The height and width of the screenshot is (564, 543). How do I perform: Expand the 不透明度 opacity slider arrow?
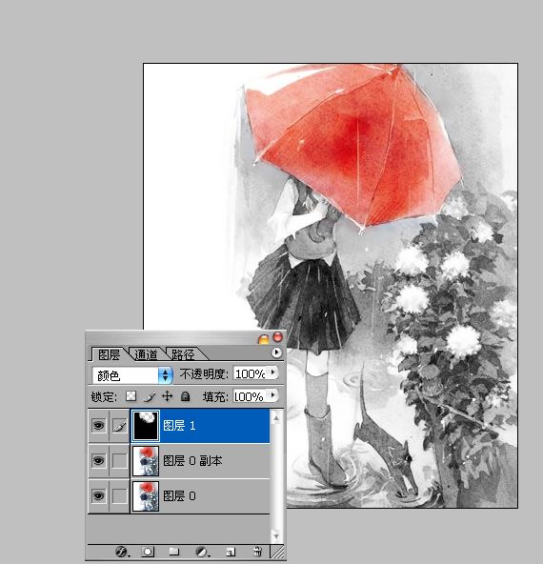click(273, 373)
